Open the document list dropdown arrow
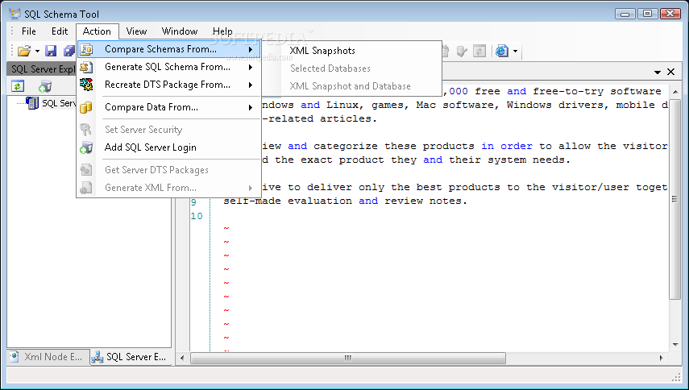 [x=658, y=72]
